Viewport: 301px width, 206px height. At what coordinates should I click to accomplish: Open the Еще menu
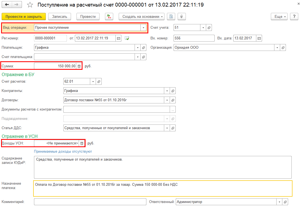[x=280, y=17]
